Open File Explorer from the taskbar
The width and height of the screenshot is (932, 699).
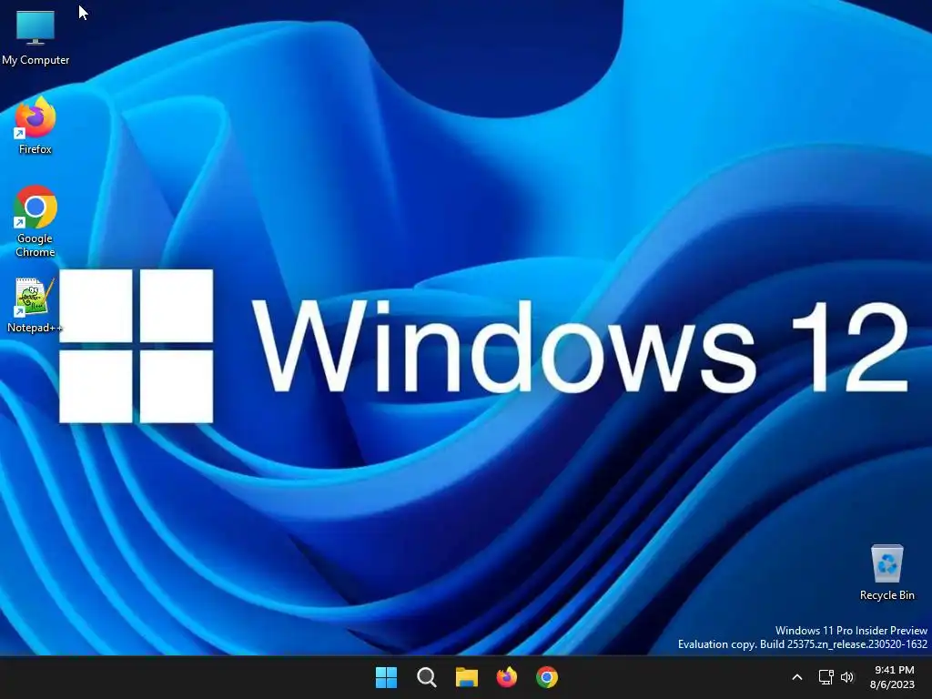pos(467,677)
